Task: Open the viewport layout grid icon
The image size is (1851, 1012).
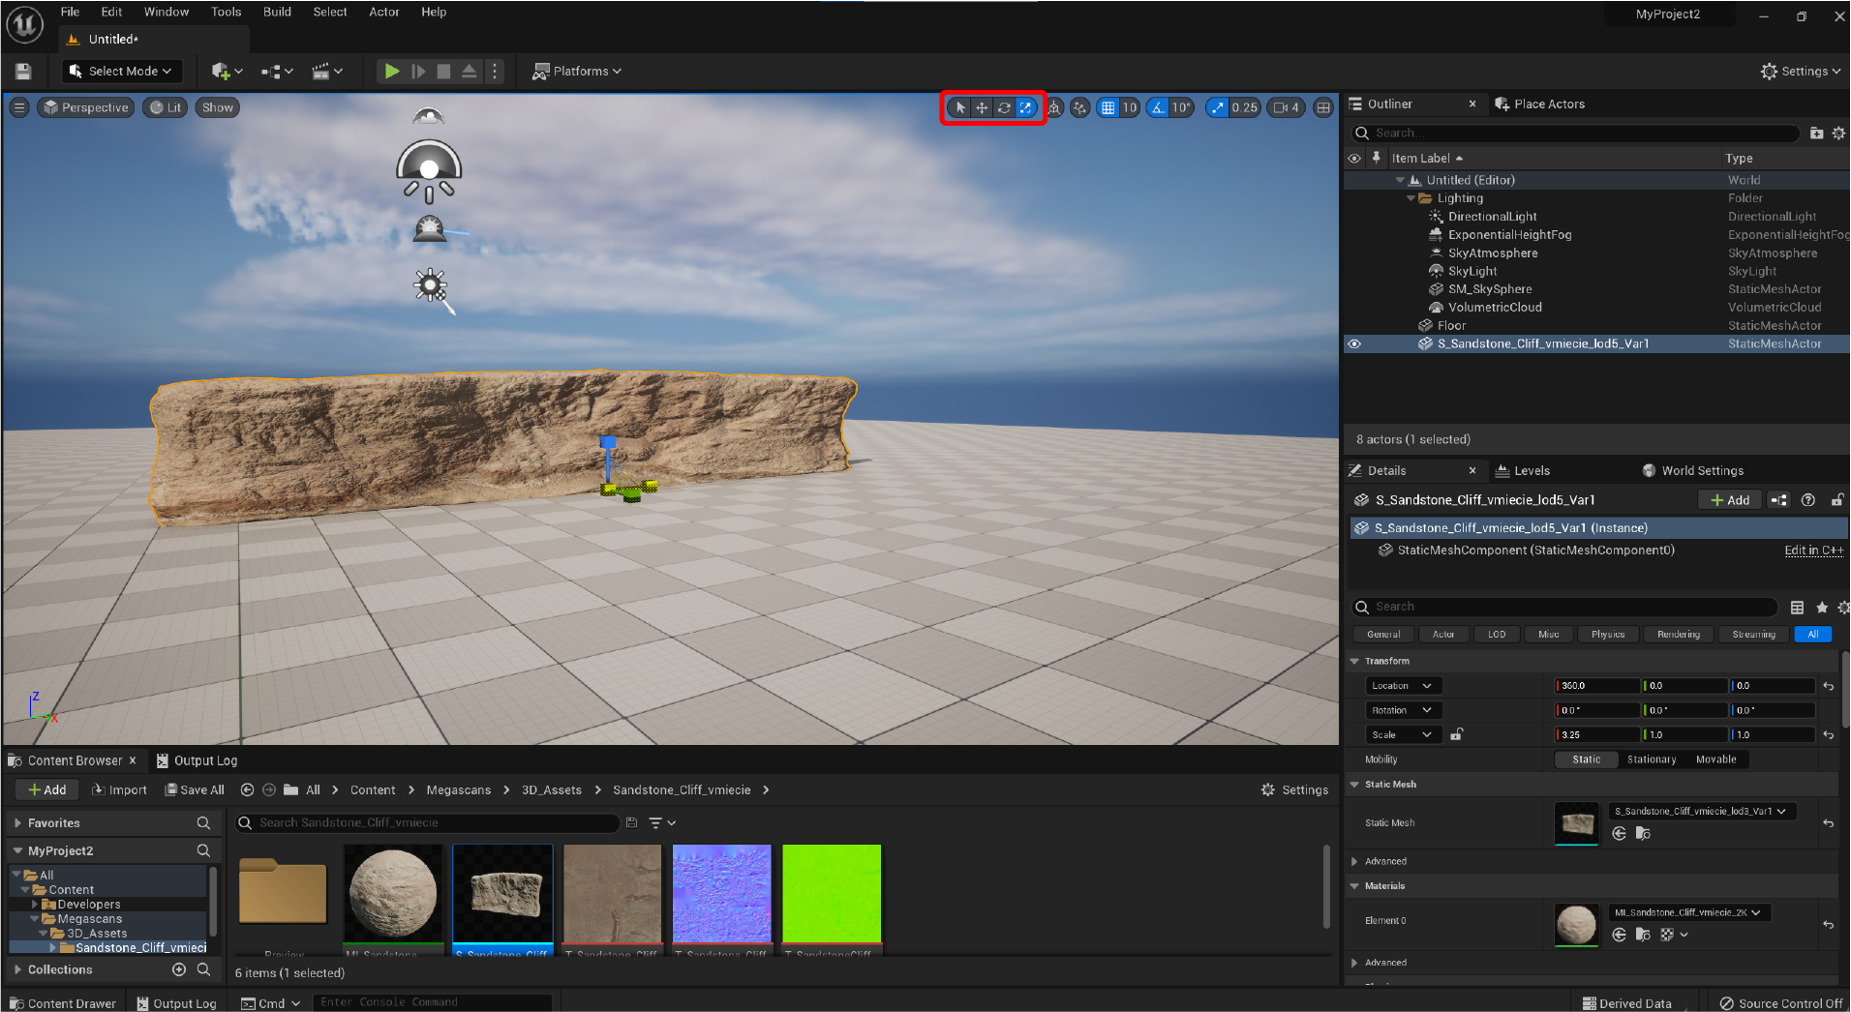Action: tap(1323, 107)
